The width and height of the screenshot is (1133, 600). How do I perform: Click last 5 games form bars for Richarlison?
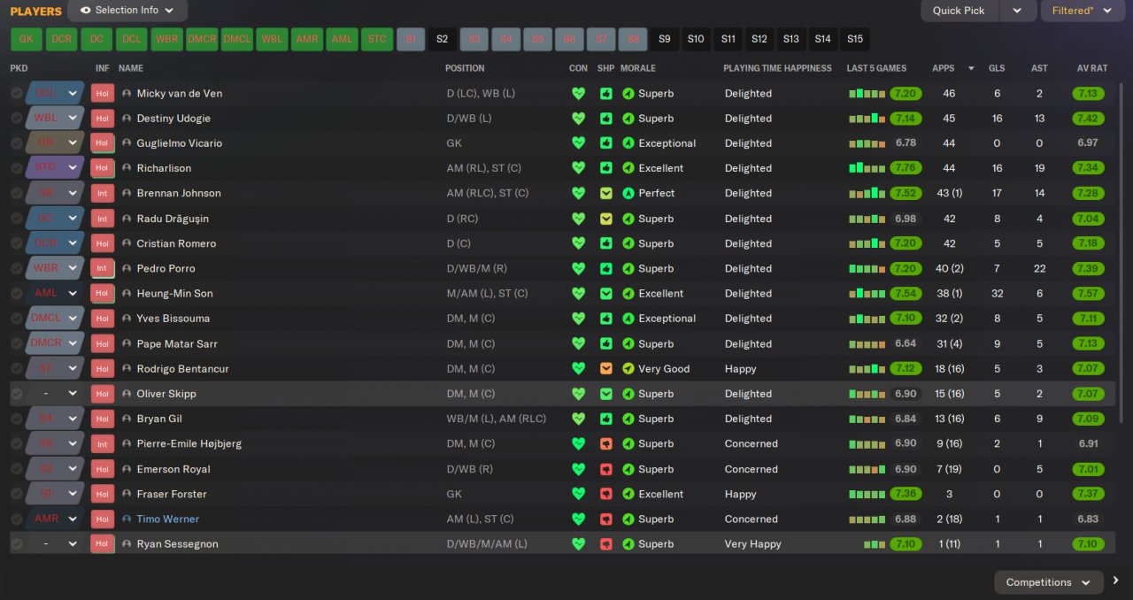[x=867, y=168]
